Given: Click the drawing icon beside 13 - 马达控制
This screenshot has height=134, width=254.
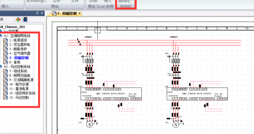Looking at the screenshot, I should pyautogui.click(x=5, y=98).
